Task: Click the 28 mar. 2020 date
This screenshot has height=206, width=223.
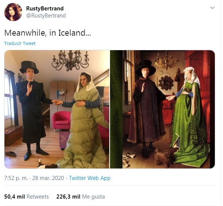Action: point(48,178)
